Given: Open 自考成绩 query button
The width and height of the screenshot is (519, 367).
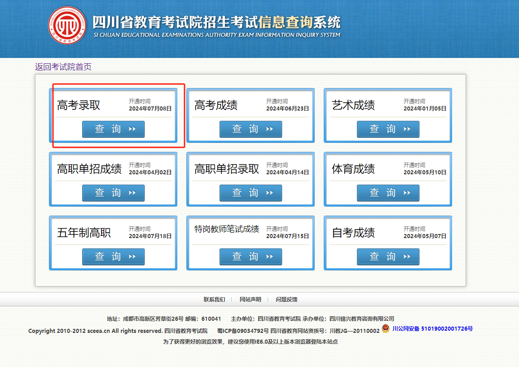Looking at the screenshot, I should (388, 256).
